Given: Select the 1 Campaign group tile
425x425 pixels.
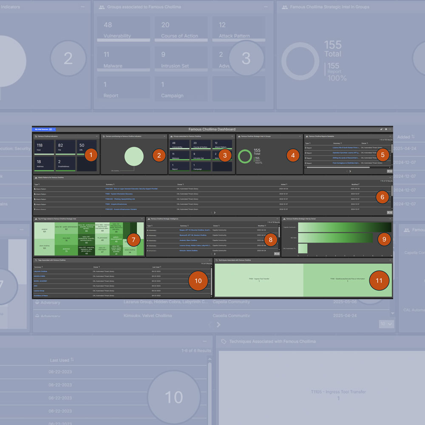Looking at the screenshot, I should [201, 167].
